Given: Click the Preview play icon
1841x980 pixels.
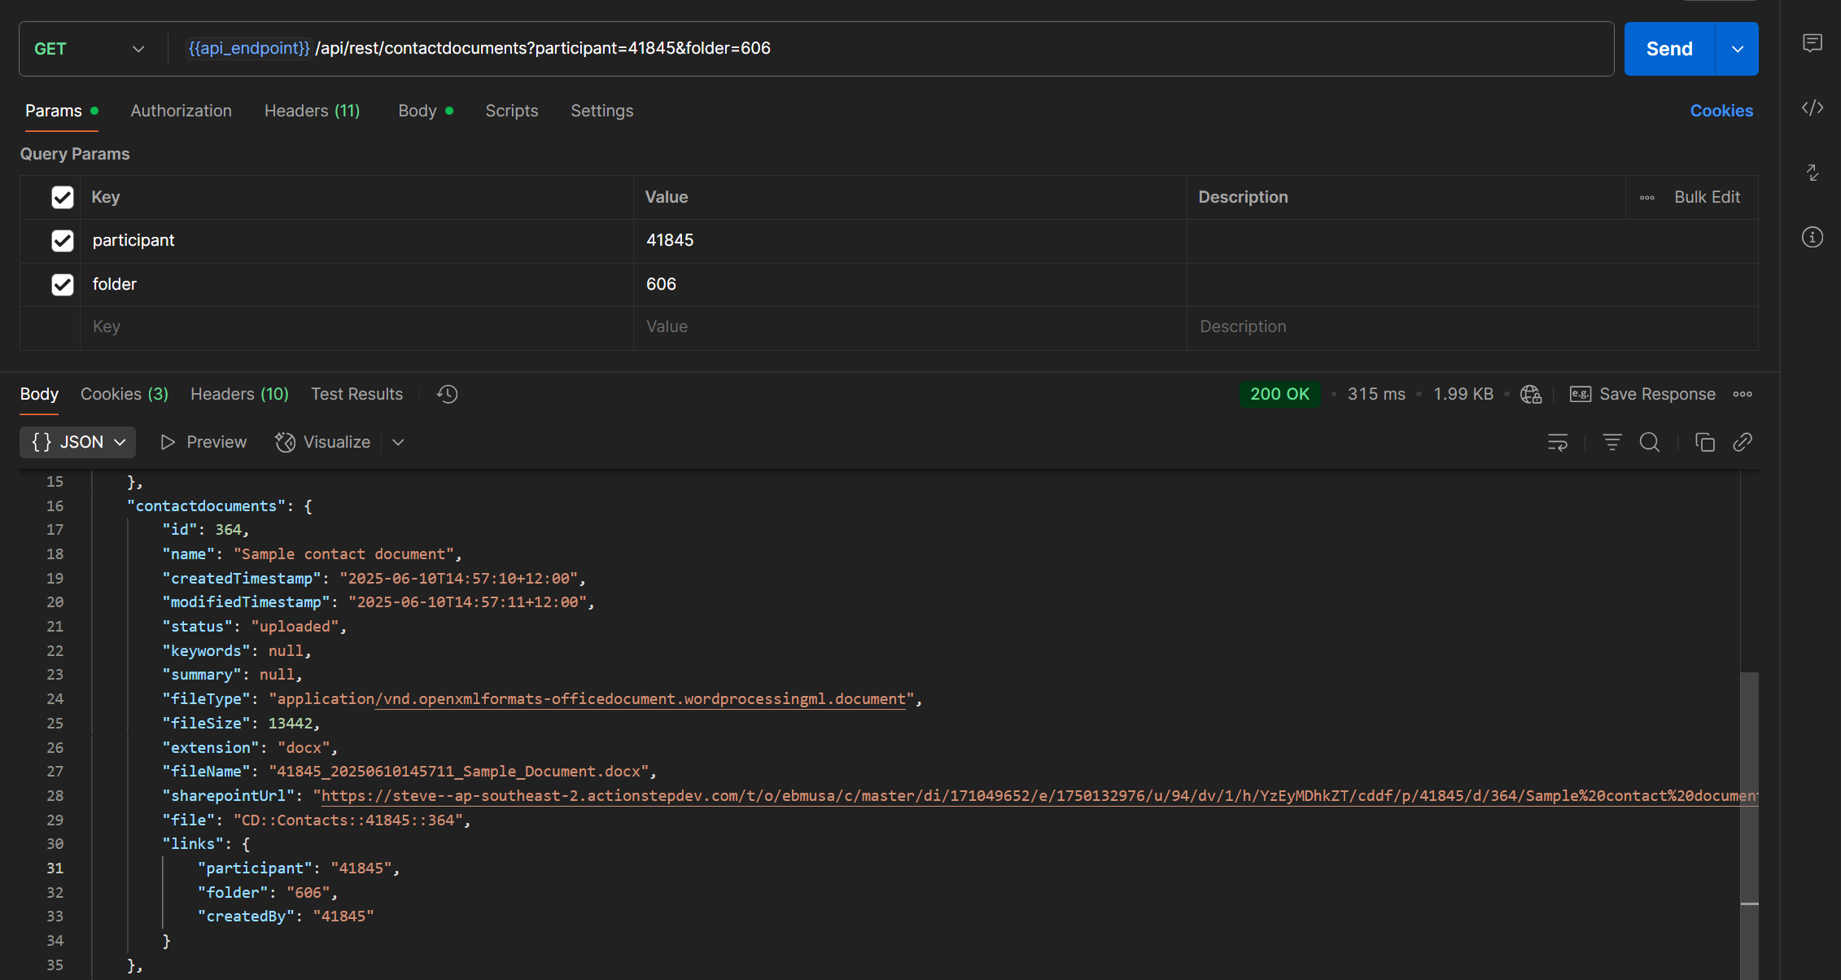Looking at the screenshot, I should point(168,442).
